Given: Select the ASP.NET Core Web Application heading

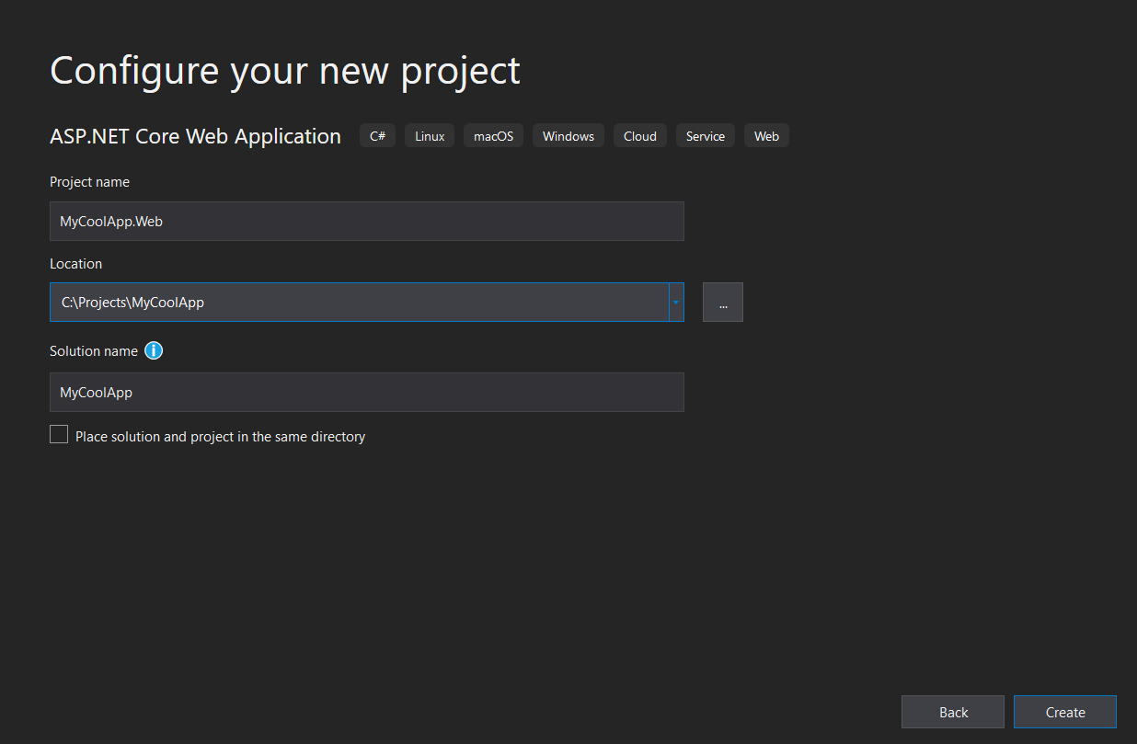Looking at the screenshot, I should [x=195, y=135].
